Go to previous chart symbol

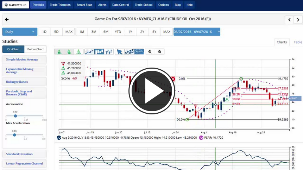[x=289, y=20]
